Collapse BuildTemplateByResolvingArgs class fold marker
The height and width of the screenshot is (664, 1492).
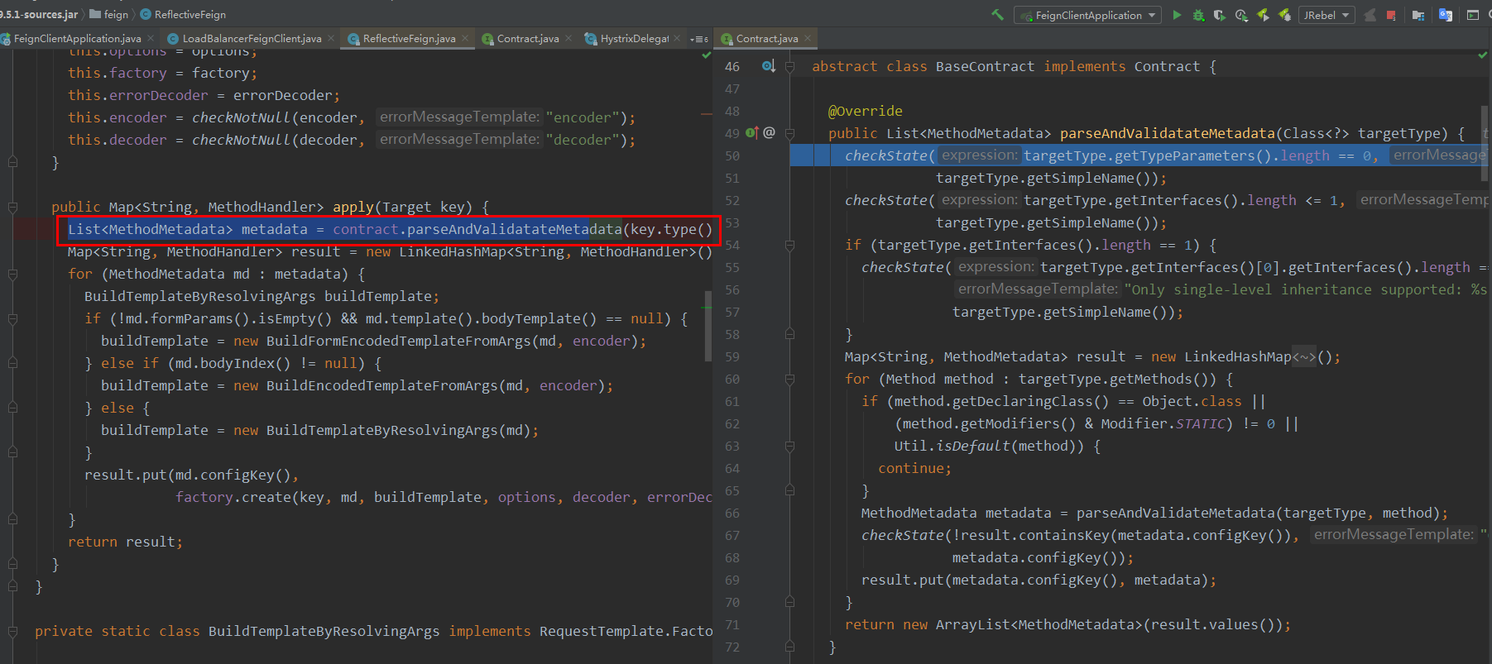point(12,631)
